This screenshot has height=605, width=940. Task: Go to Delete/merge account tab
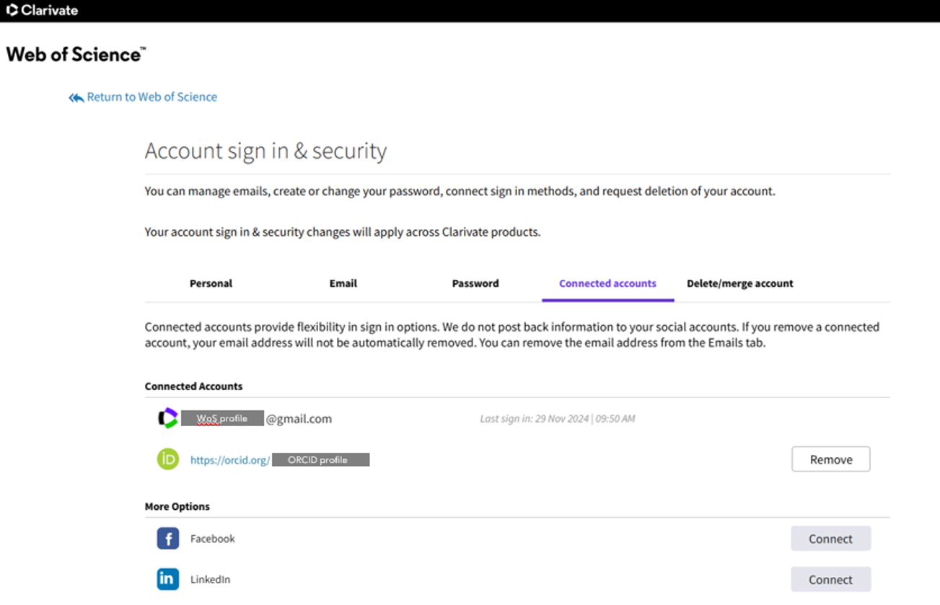pyautogui.click(x=739, y=283)
